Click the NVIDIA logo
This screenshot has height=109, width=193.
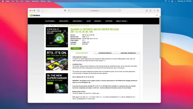[x=35, y=15]
